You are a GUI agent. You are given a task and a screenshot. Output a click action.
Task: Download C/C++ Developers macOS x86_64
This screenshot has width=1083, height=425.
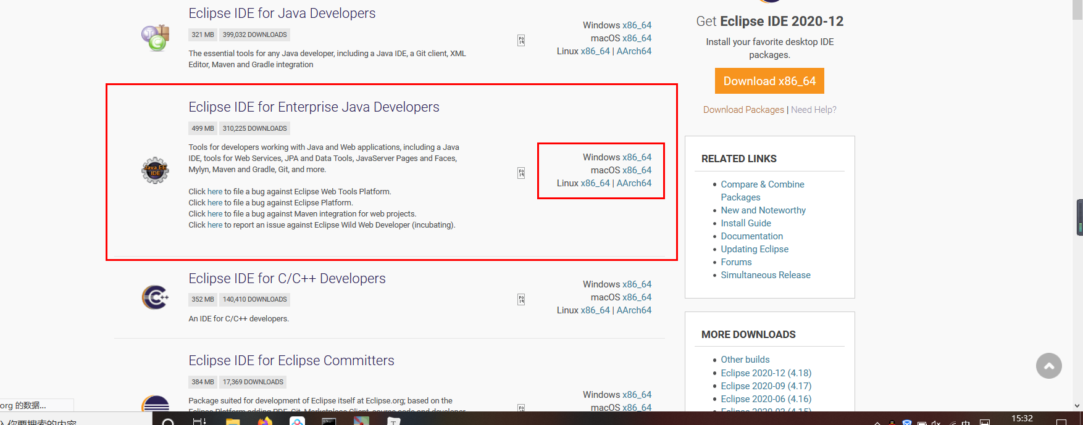637,297
